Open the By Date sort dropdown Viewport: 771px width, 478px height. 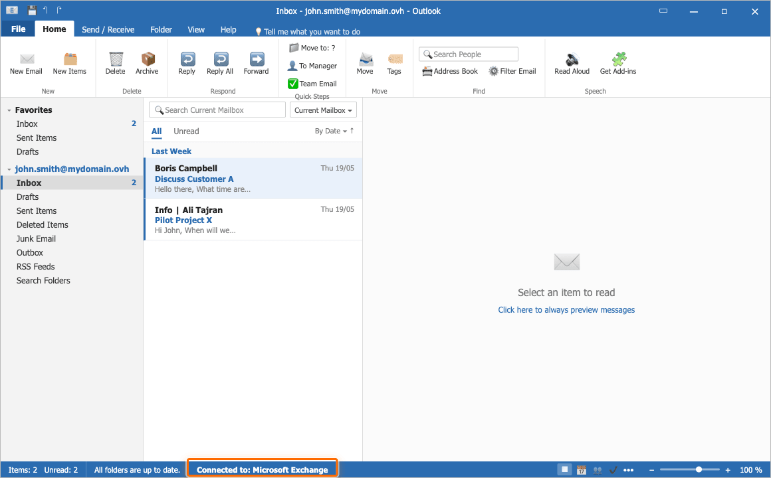point(331,131)
